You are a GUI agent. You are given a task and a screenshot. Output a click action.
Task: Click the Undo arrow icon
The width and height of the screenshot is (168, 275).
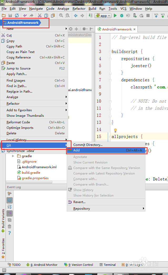click(x=25, y=15)
